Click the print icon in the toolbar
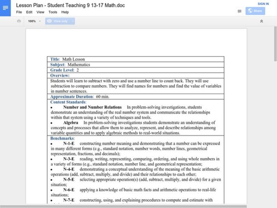The height and width of the screenshot is (208, 277). [x=18, y=21]
